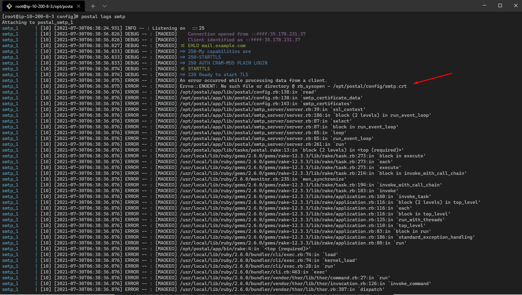
Task: Click the application.rb:160 `invoke_task' line
Action: tap(306, 196)
